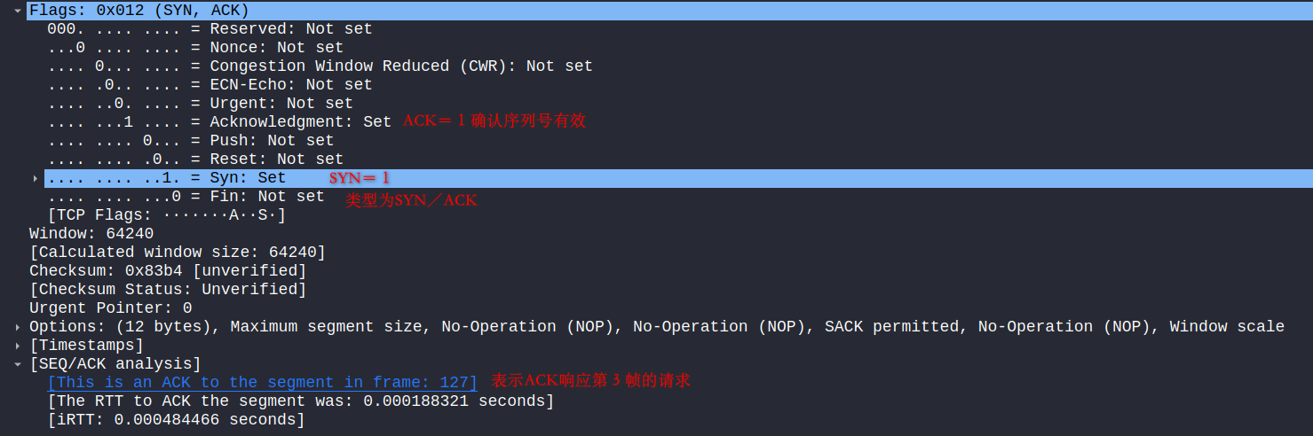The image size is (1313, 436).
Task: Select the Reserved: Not set row
Action: click(x=210, y=29)
